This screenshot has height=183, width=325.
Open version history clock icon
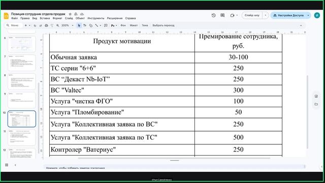(x=213, y=15)
